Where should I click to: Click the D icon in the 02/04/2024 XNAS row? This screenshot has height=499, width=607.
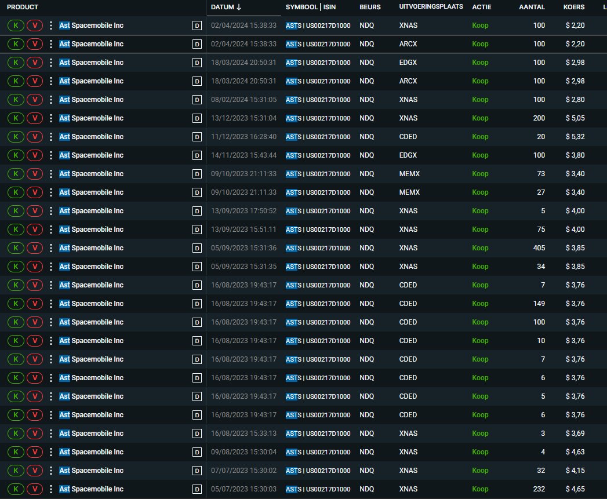click(x=197, y=26)
